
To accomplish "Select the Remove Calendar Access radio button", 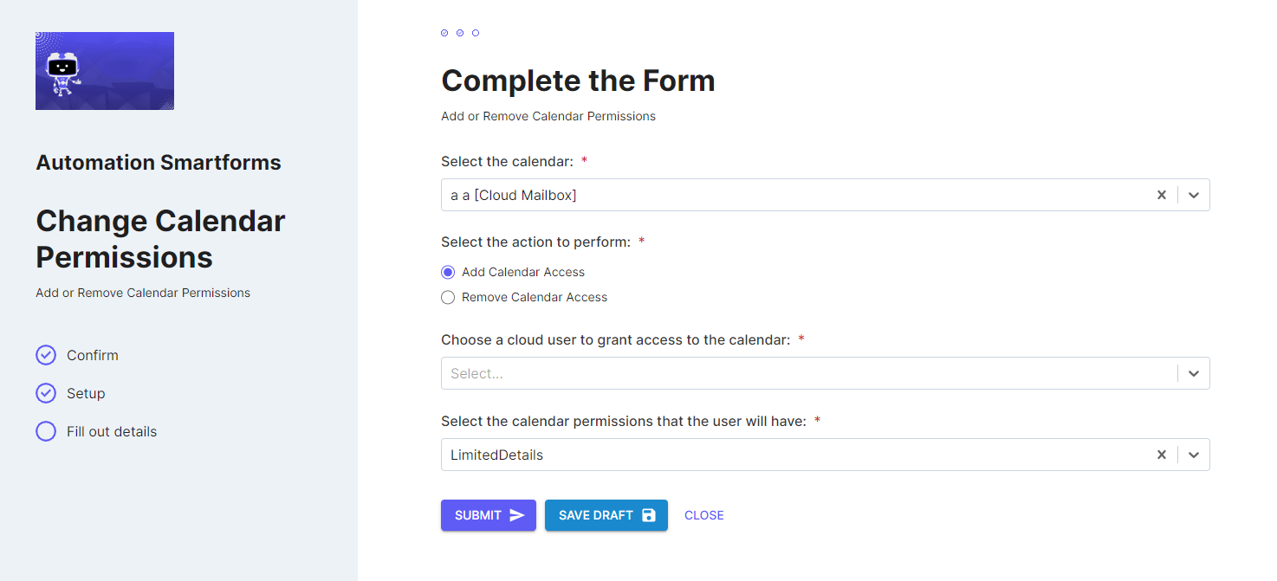I will point(448,297).
